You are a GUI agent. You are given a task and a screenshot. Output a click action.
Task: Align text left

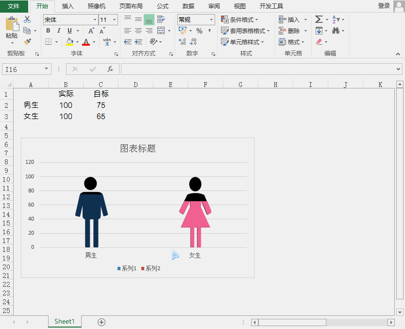pos(128,31)
